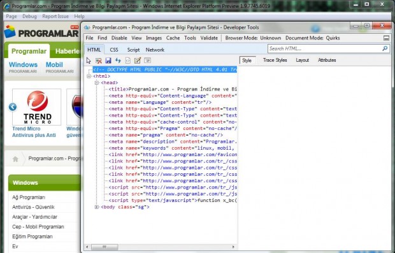Expand the <body class="sg"> node
This screenshot has height=253, width=395.
tap(96, 207)
